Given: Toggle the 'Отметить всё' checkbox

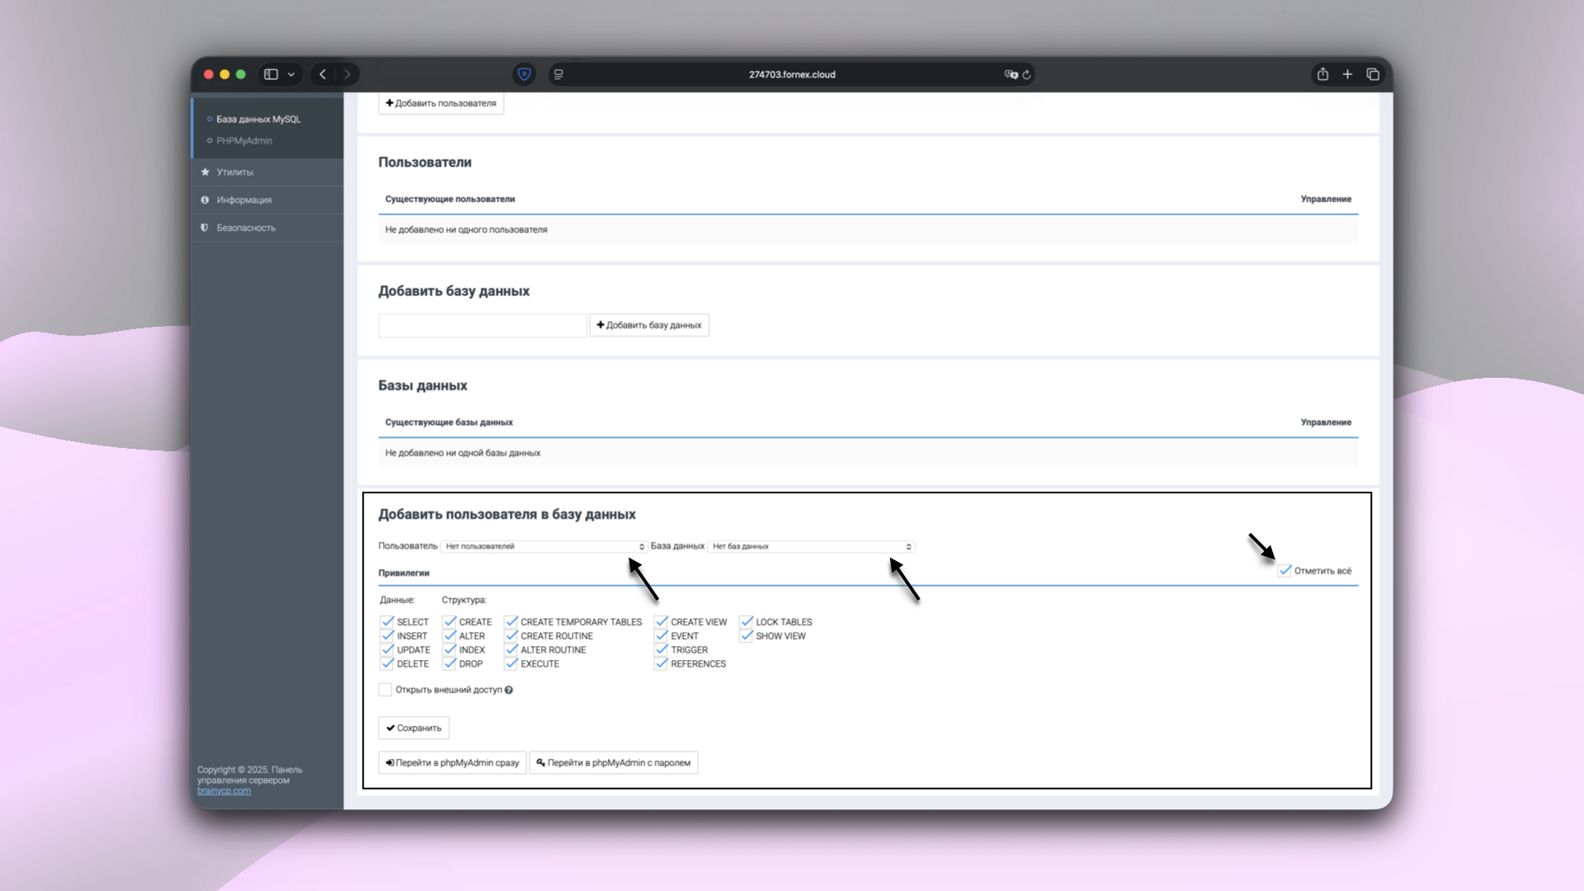Looking at the screenshot, I should (x=1285, y=571).
